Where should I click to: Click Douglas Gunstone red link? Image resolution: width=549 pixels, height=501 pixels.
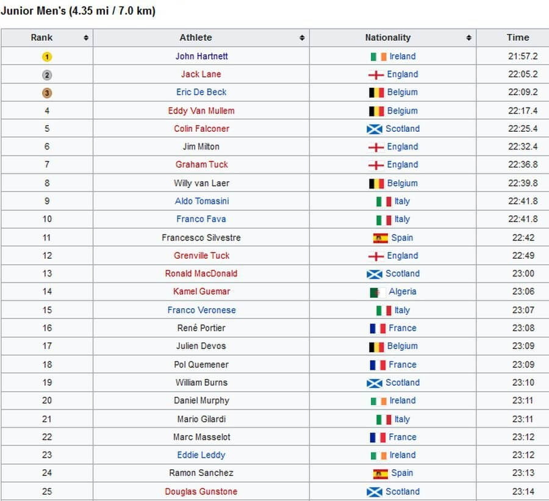201,491
